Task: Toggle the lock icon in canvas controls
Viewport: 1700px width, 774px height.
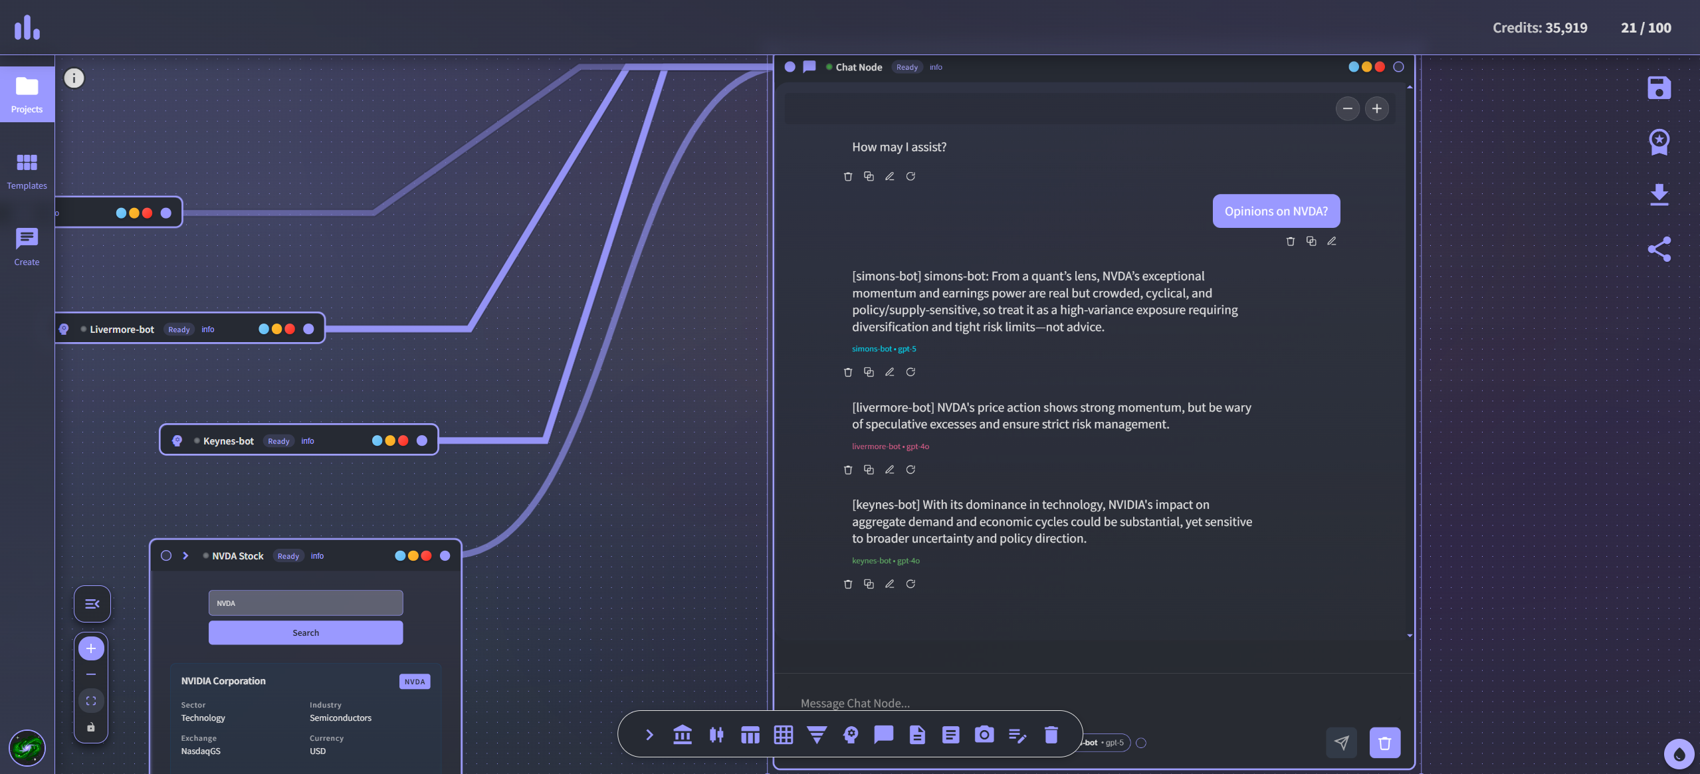Action: coord(91,727)
